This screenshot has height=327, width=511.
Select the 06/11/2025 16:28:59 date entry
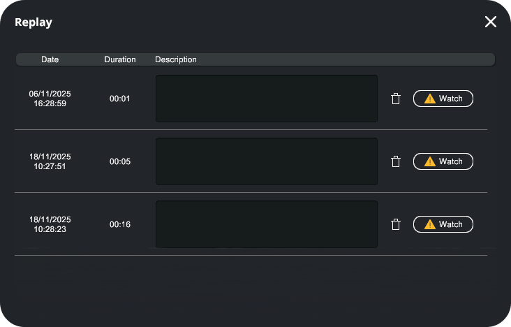click(50, 99)
